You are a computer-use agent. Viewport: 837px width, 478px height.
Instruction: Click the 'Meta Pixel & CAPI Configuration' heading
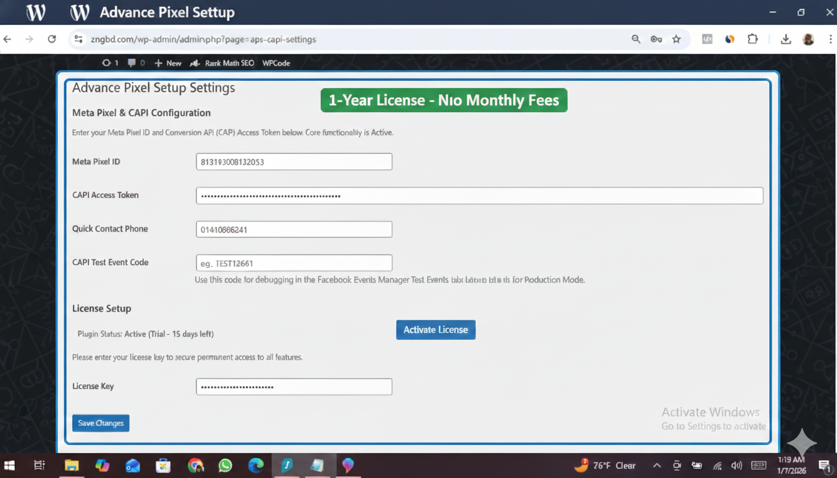coord(141,113)
